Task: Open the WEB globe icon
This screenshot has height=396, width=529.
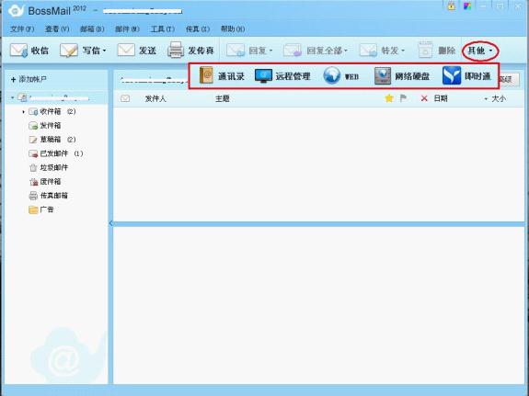Action: [331, 75]
